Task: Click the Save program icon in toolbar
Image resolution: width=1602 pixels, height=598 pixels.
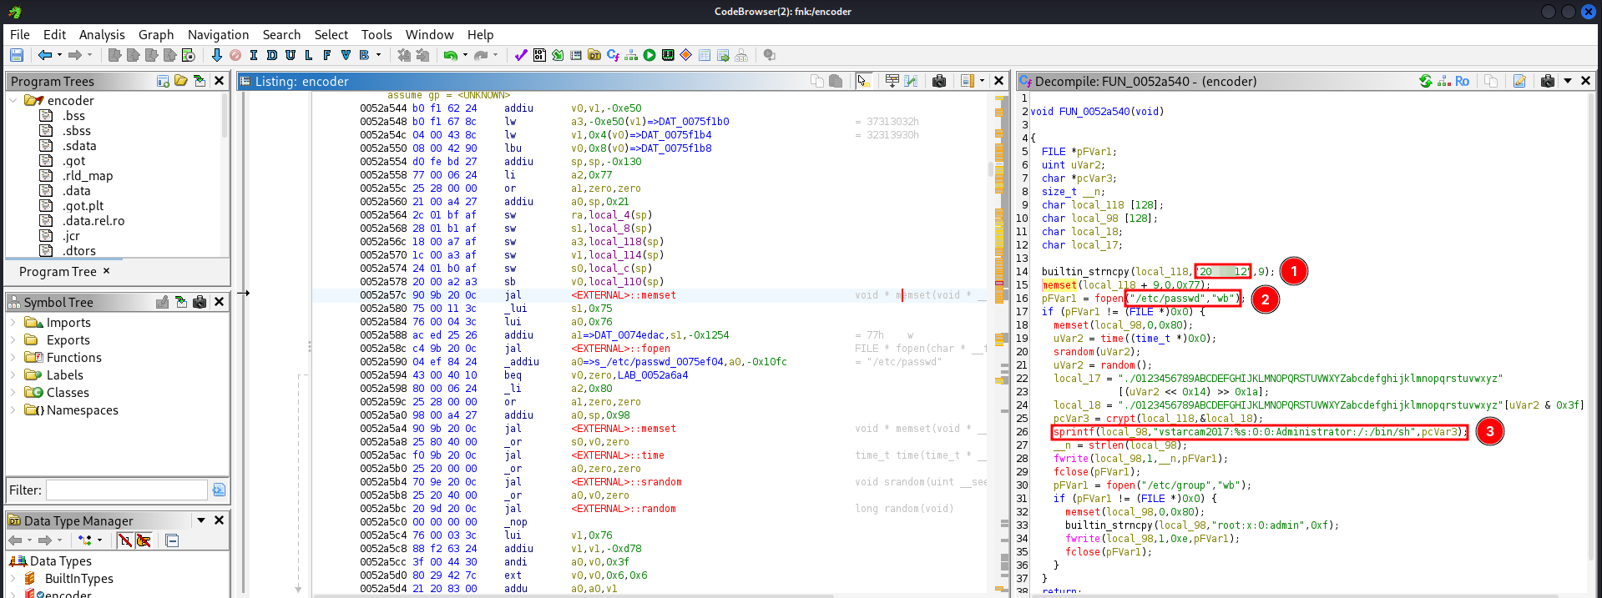Action: (16, 55)
